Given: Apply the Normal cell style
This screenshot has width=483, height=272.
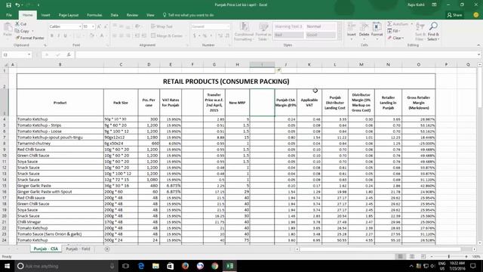Looking at the screenshot, I should pos(321,26).
